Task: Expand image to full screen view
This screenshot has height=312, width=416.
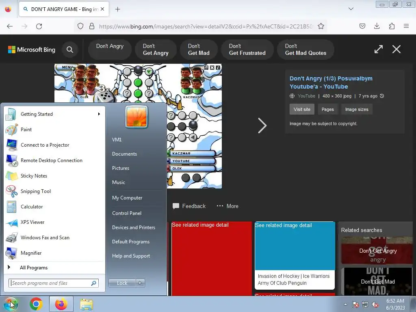Action: tap(379, 49)
